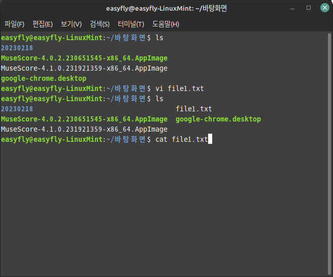Image resolution: width=333 pixels, height=277 pixels.
Task: Click google-chrome.desktop in the second listing
Action: tap(218, 119)
